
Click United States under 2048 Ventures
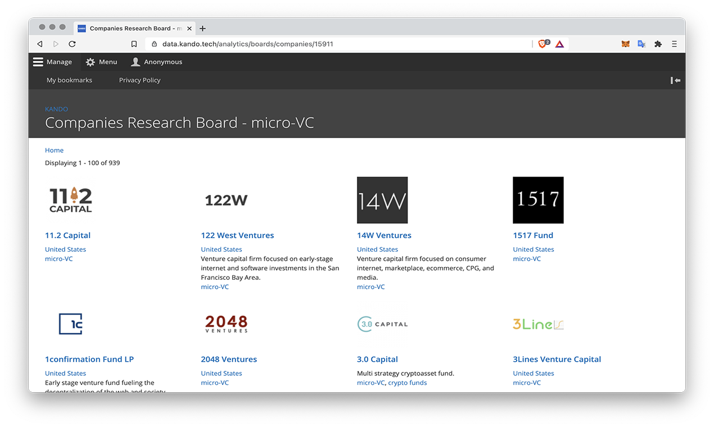222,374
